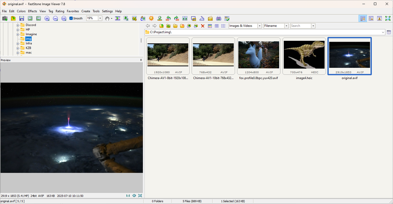393x204 pixels.
Task: Toggle 1:1 in the preview status bar
Action: (x=128, y=196)
